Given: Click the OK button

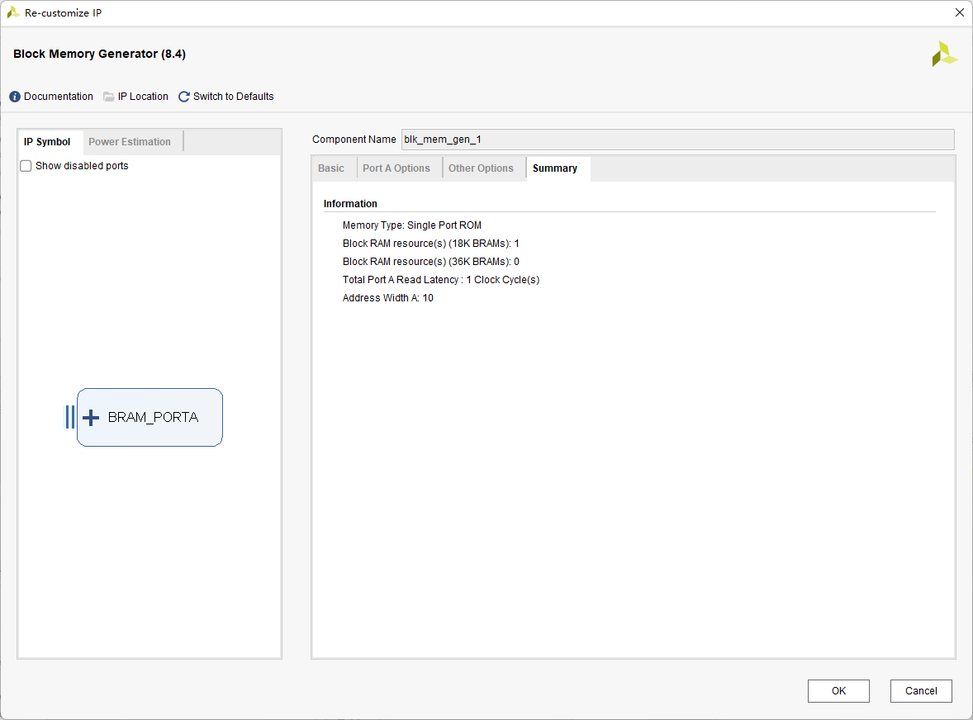Looking at the screenshot, I should 838,691.
